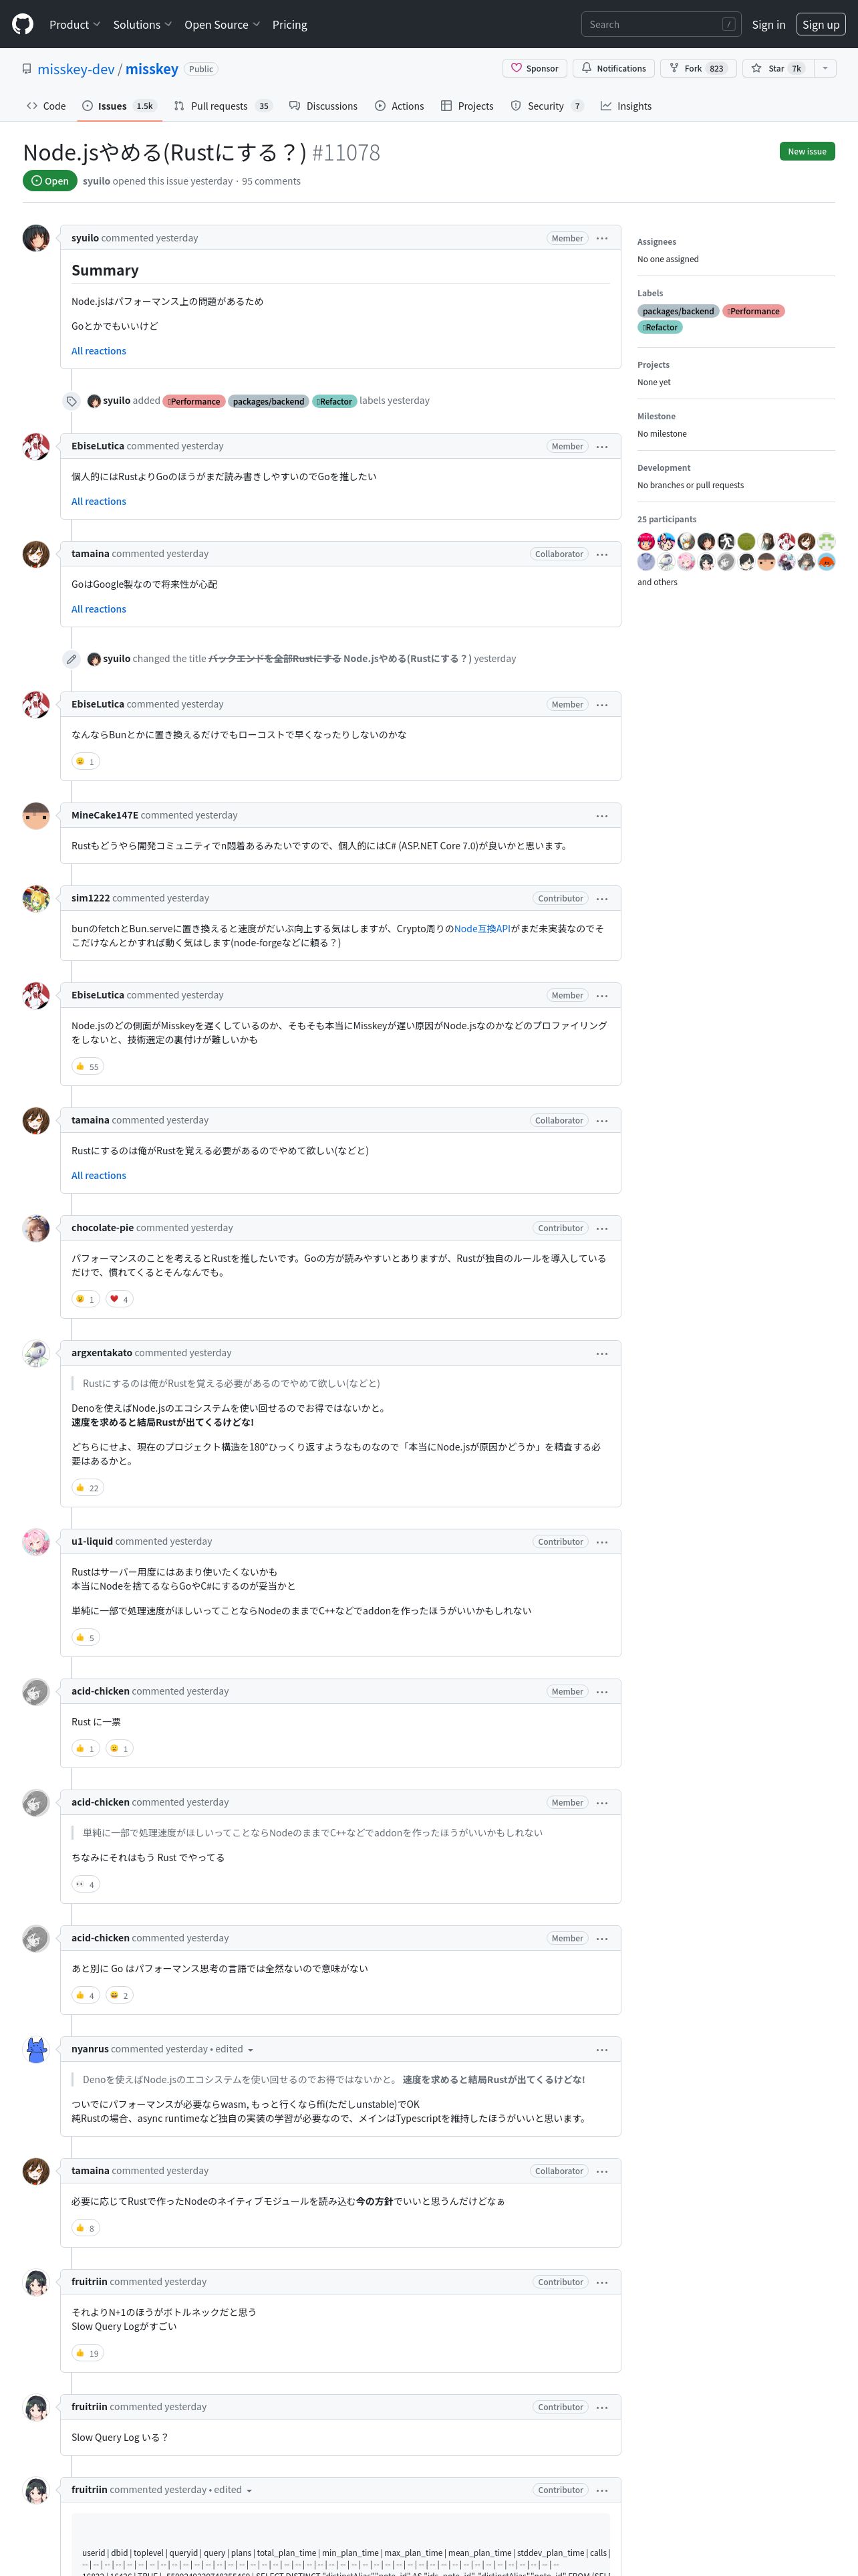Image resolution: width=858 pixels, height=2576 pixels.
Task: Open the GitHub home logo
Action: [x=22, y=24]
